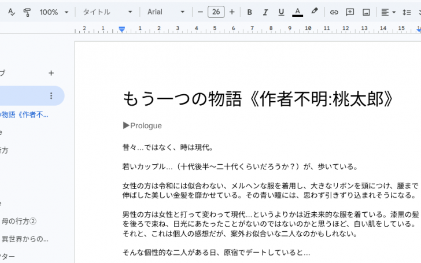Click the document title もう一つの物語
421x263 pixels.
(258, 99)
